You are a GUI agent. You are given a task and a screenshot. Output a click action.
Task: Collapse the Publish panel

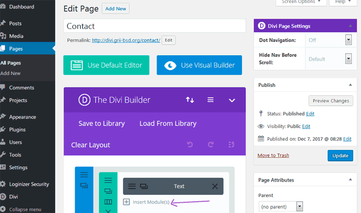click(350, 85)
